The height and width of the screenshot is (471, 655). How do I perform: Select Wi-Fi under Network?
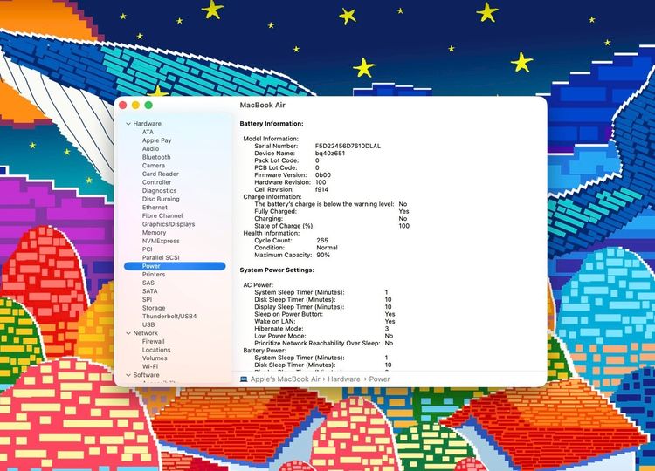tap(150, 366)
